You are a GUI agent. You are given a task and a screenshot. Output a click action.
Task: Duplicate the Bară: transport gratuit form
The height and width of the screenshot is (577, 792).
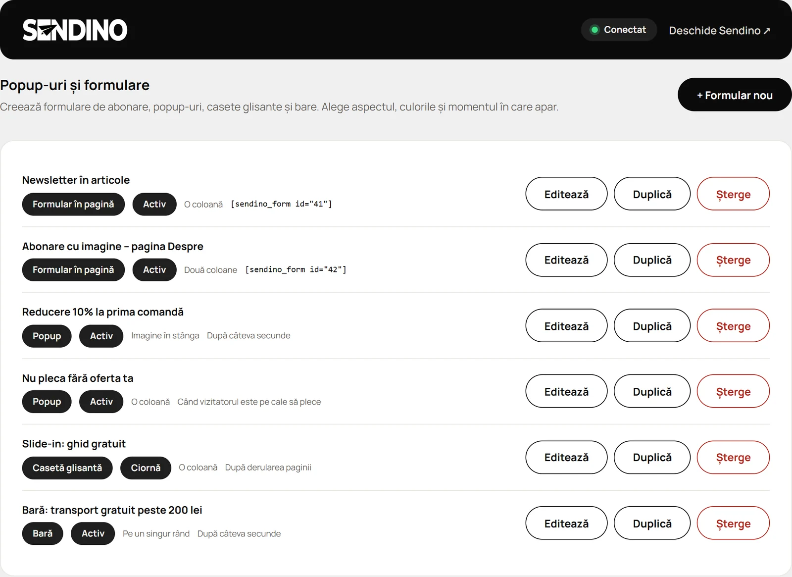click(652, 523)
